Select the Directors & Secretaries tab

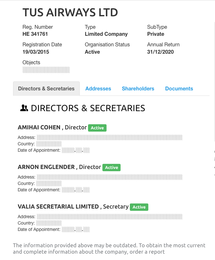click(x=46, y=89)
